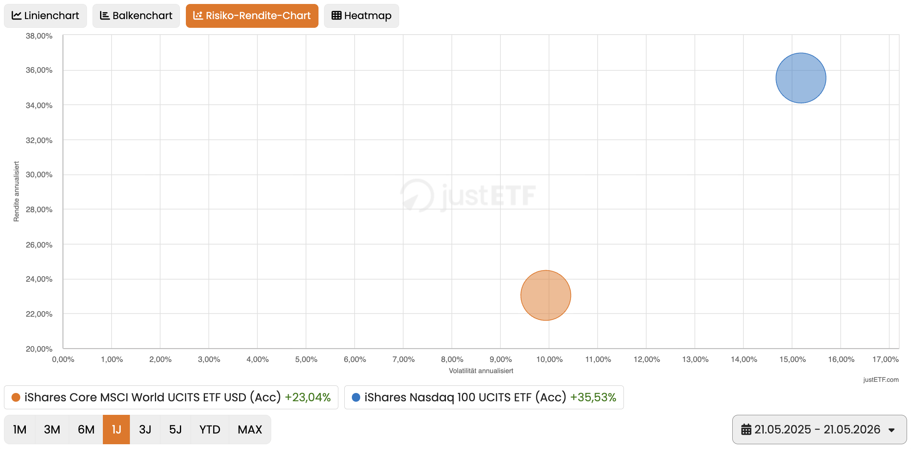
Task: Click the bar chart icon in Balkenchart
Action: click(x=105, y=15)
